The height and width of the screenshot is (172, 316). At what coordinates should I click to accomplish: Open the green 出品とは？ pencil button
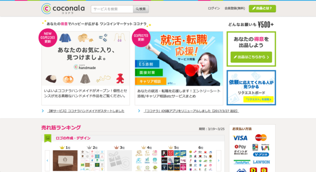pos(262,8)
